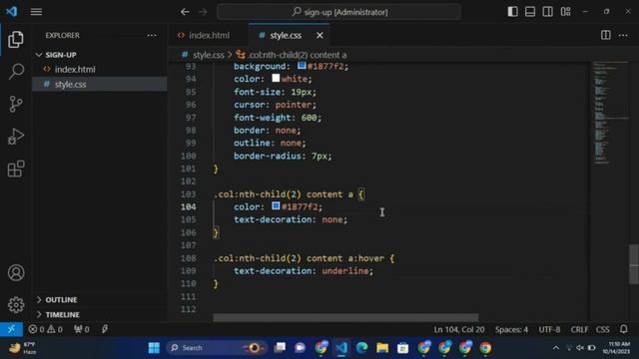Click the Ln 104, Col 20 status item
The height and width of the screenshot is (359, 639).
click(x=459, y=329)
